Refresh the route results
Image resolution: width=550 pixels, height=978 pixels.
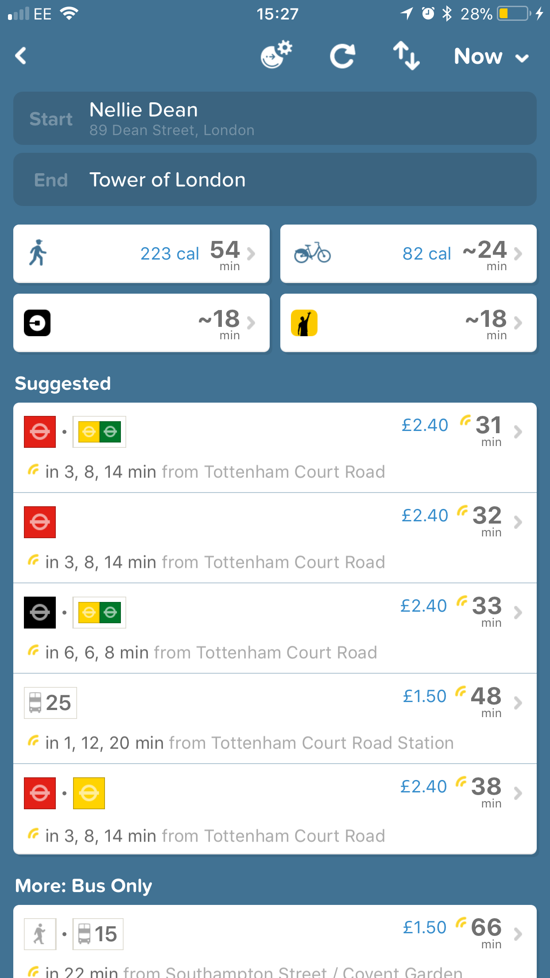[342, 56]
